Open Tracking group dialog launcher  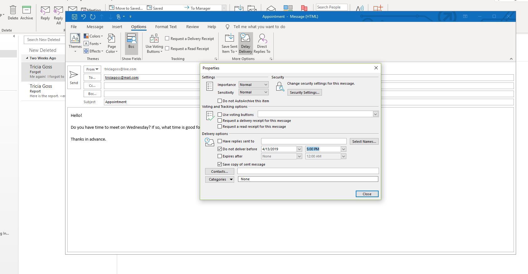(x=216, y=59)
